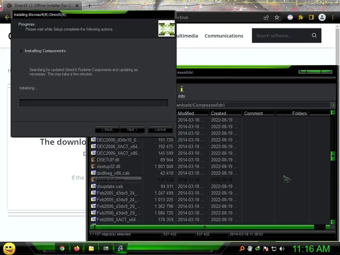
Task: Sort by the Created column header
Action: pos(225,113)
